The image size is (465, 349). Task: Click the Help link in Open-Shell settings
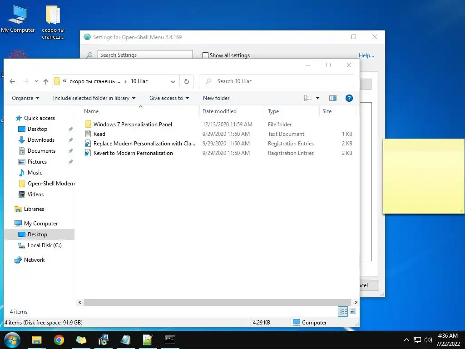tap(366, 55)
